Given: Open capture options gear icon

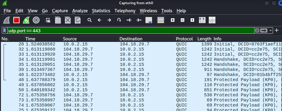Looking at the screenshot, I should pos(36,20).
